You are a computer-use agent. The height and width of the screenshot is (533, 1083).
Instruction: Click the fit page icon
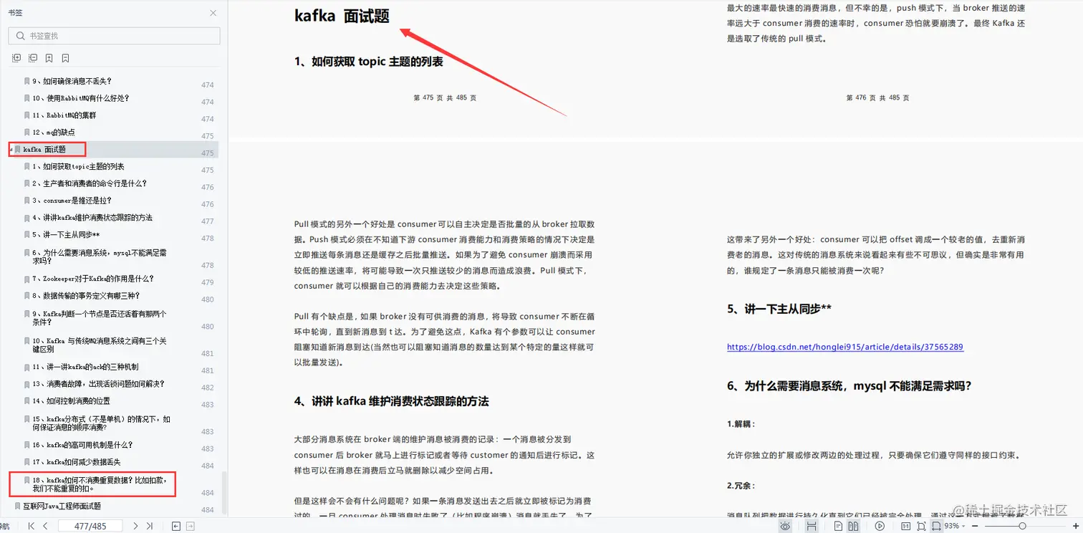(x=921, y=525)
